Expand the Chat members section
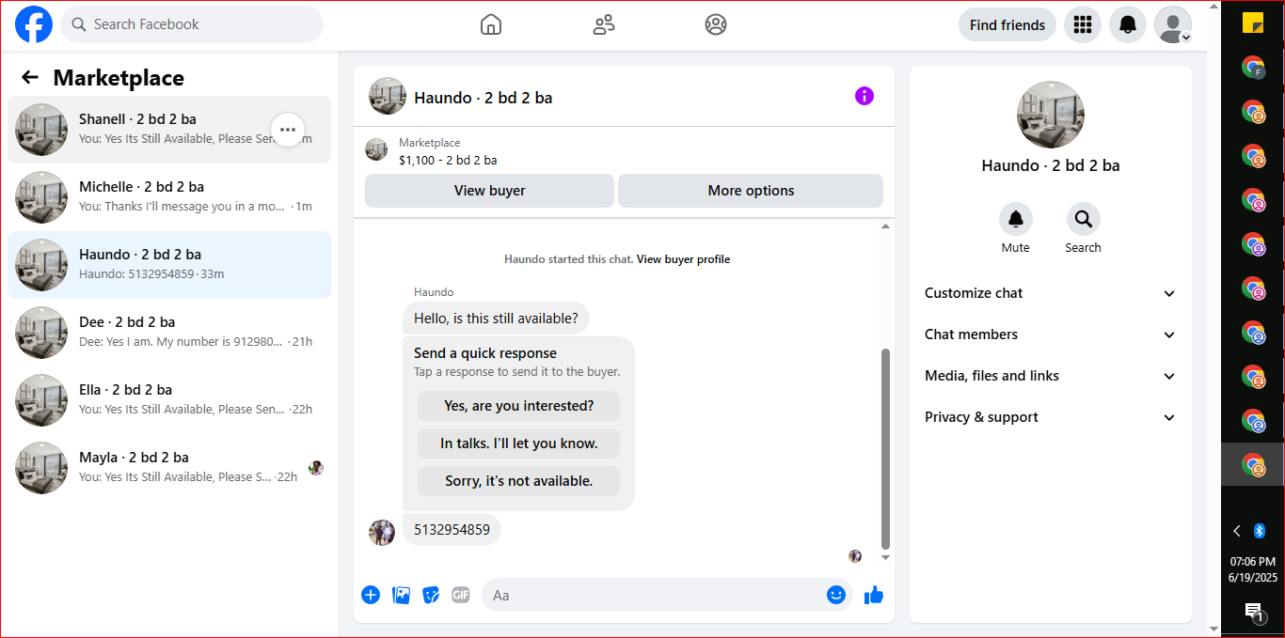The height and width of the screenshot is (638, 1285). pos(1051,335)
